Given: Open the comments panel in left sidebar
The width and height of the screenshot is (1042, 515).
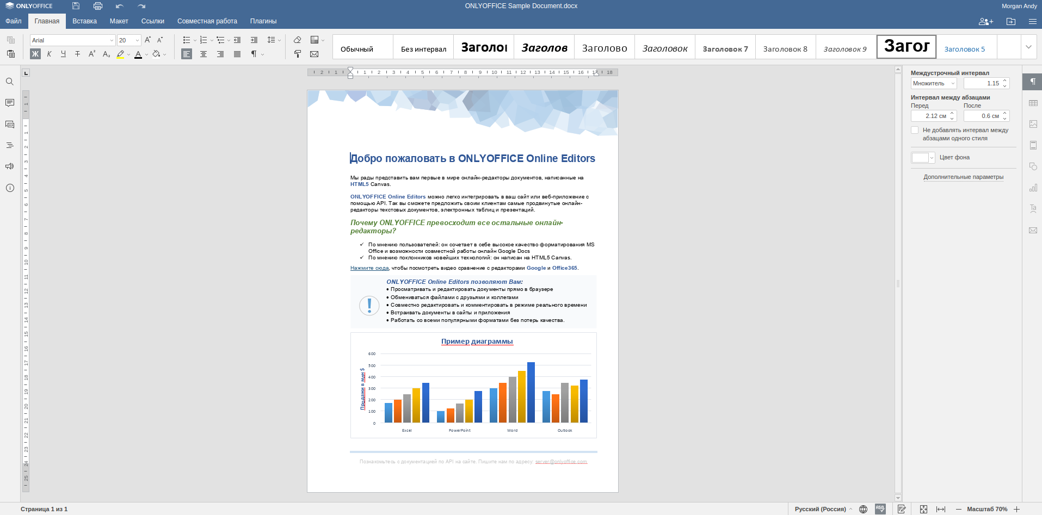Looking at the screenshot, I should (x=10, y=103).
